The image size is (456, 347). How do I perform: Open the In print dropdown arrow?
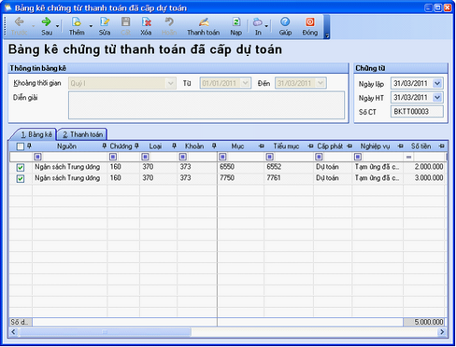point(266,26)
